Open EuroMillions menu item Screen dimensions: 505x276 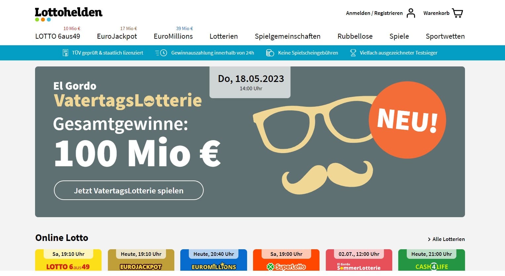point(173,36)
